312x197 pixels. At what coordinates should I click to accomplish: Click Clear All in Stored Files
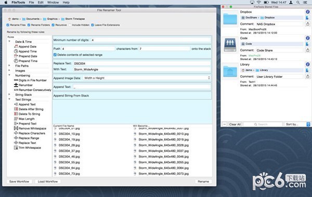(x=235, y=124)
